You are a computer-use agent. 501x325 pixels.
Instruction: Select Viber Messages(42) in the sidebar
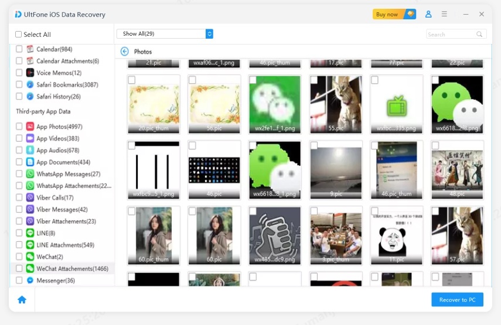pos(62,210)
